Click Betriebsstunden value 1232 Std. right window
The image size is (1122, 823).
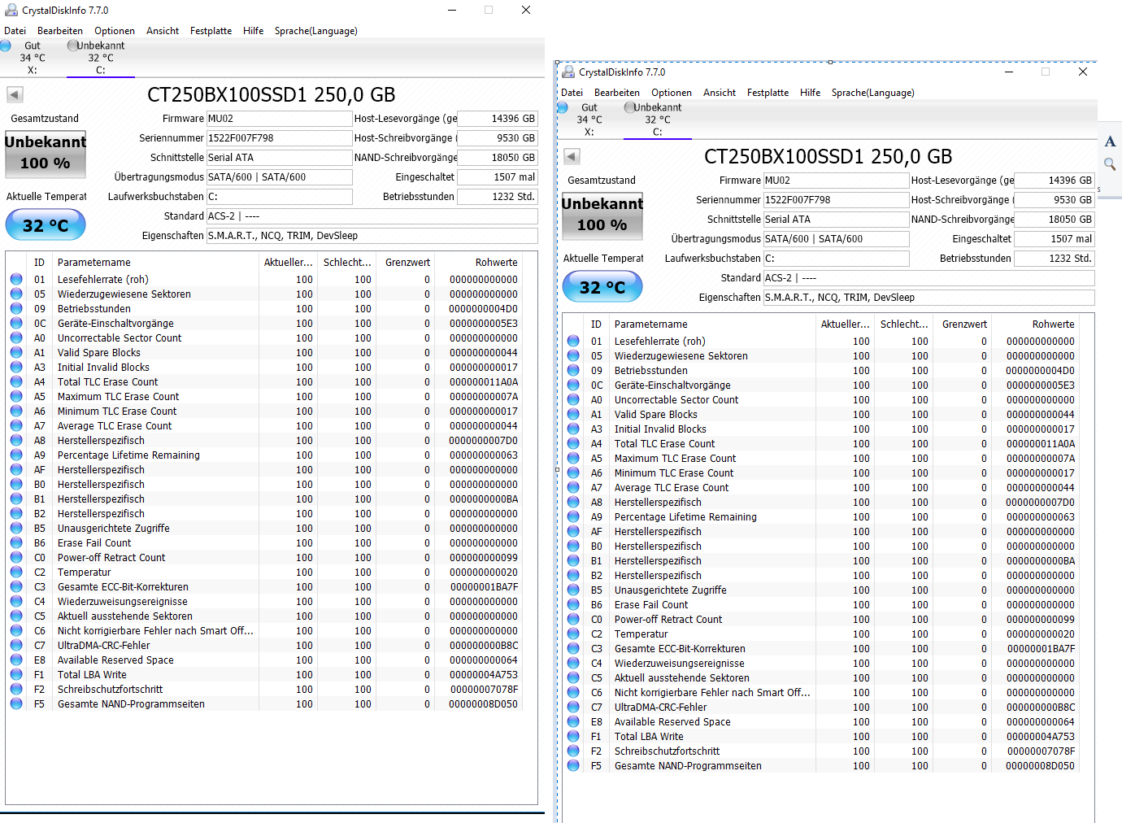[1055, 259]
